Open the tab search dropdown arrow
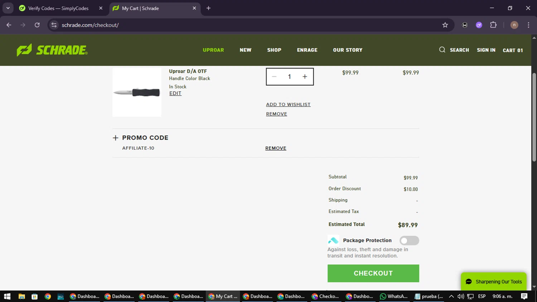The image size is (537, 302). pyautogui.click(x=8, y=8)
